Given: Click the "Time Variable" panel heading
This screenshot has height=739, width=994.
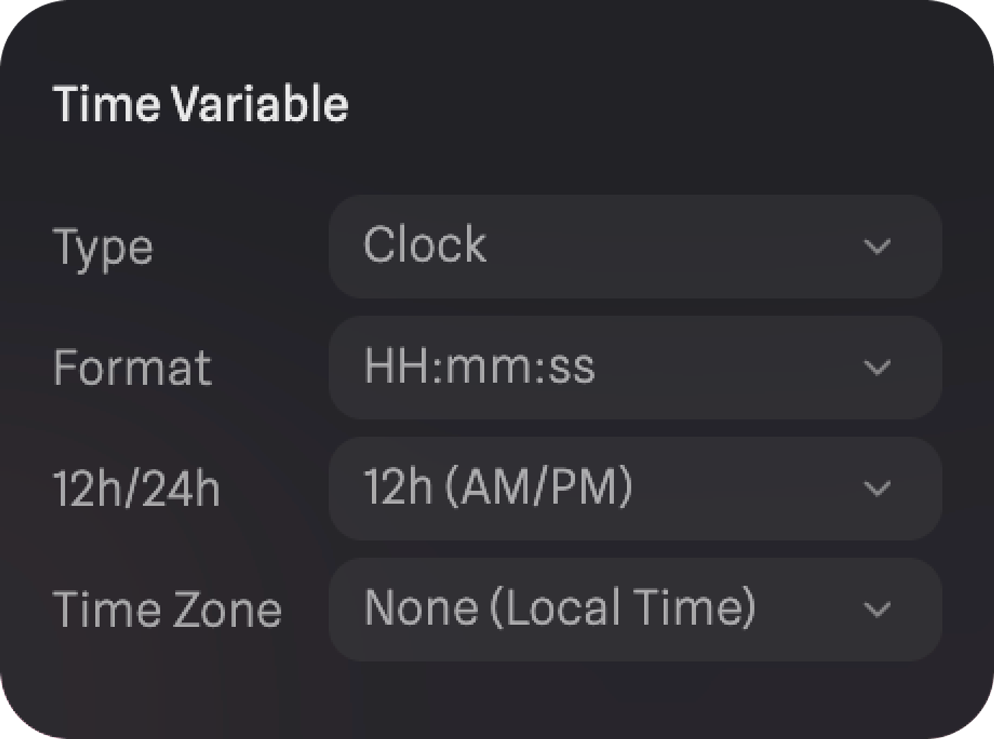Looking at the screenshot, I should (x=200, y=104).
